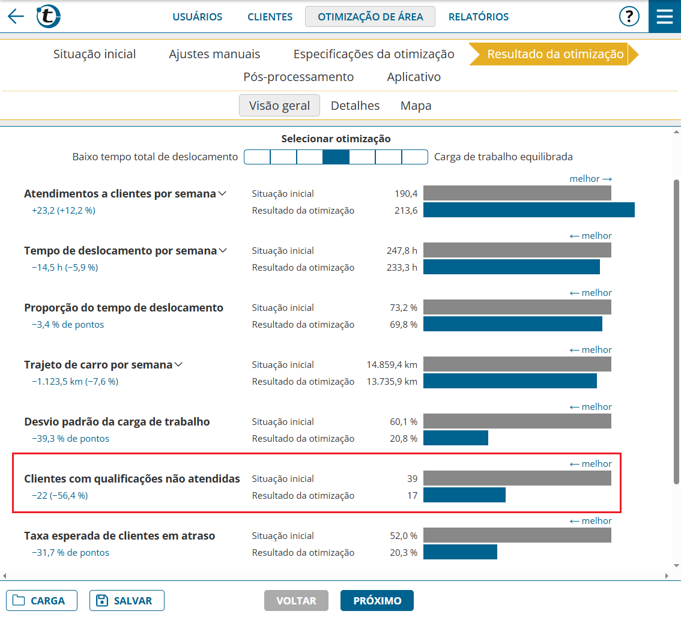Click the back arrow icon
Viewport: 681px width, 620px height.
(x=16, y=16)
